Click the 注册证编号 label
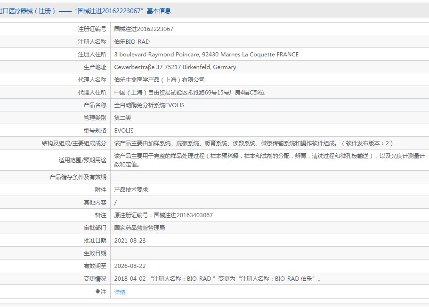The width and height of the screenshot is (429, 307). (92, 29)
